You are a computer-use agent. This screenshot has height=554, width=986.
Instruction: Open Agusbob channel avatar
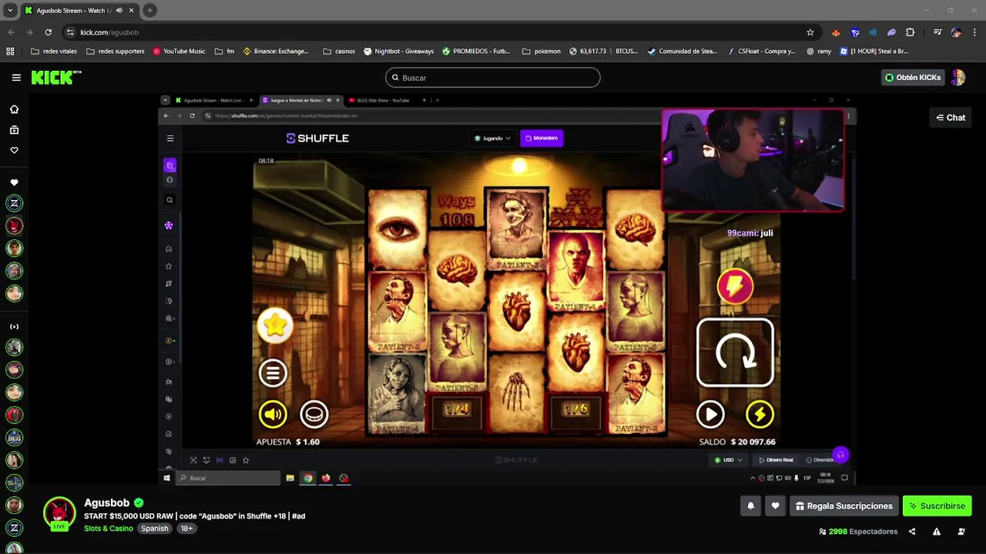coord(59,513)
